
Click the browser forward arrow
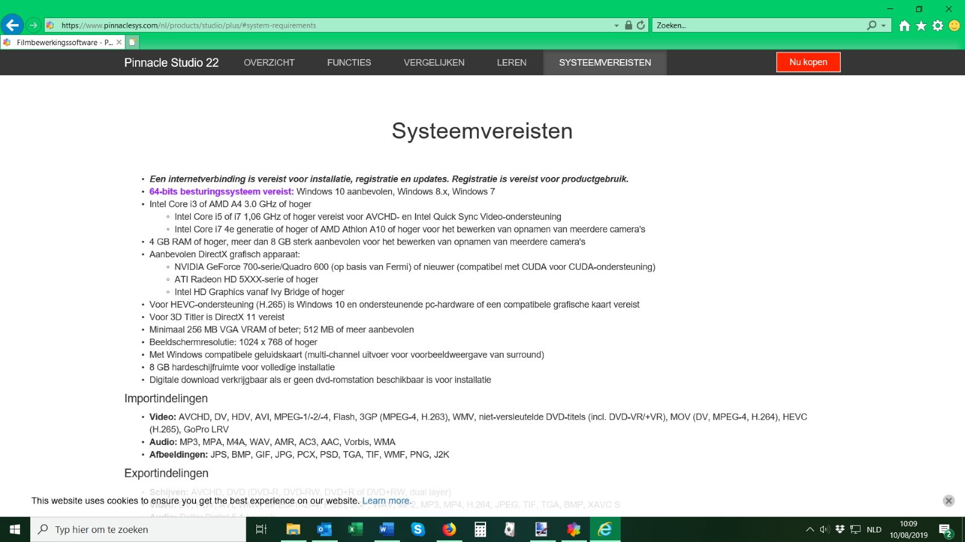coord(34,25)
